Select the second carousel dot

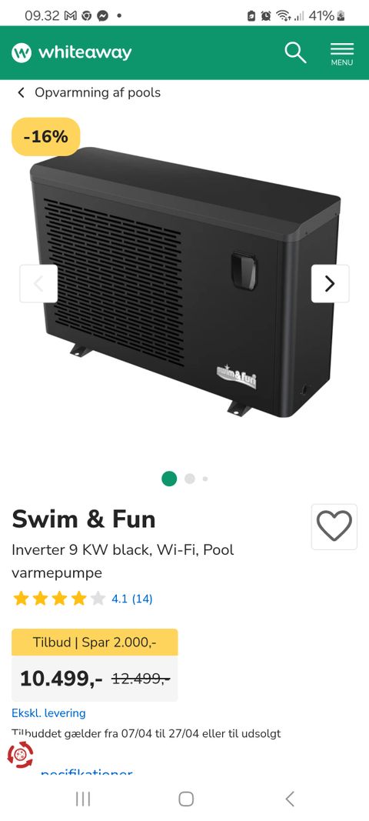pyautogui.click(x=190, y=479)
